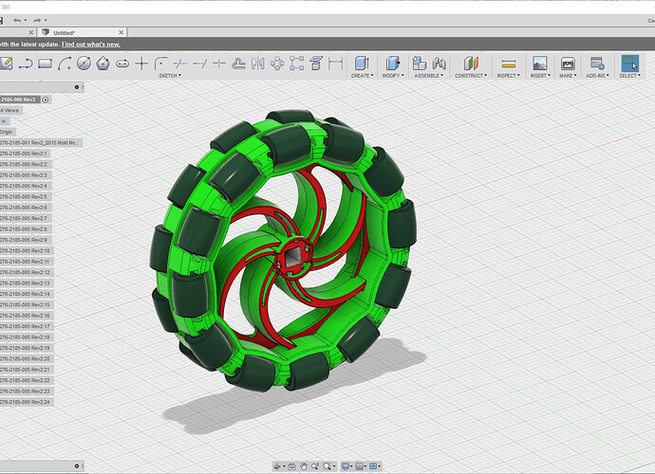Viewport: 655px width, 474px height.
Task: Activate the Break sketch tool
Action: coord(219,64)
